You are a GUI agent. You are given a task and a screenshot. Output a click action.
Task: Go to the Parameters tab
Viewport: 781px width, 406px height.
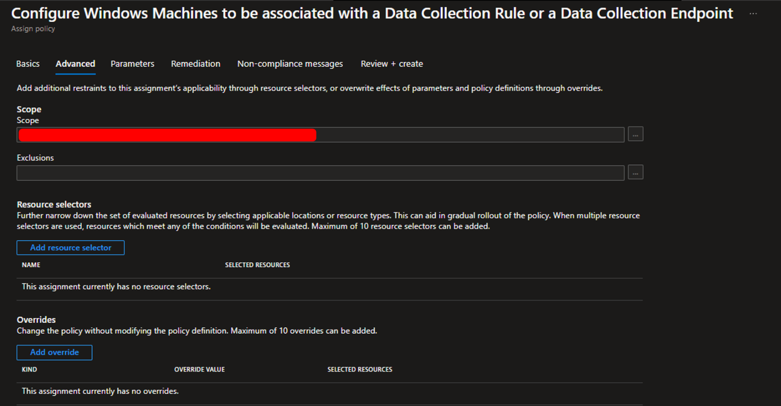click(132, 64)
